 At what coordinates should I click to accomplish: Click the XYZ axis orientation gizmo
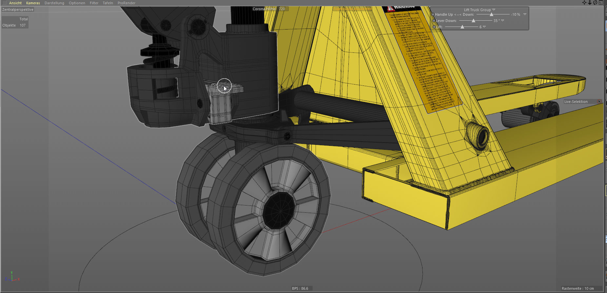12,277
